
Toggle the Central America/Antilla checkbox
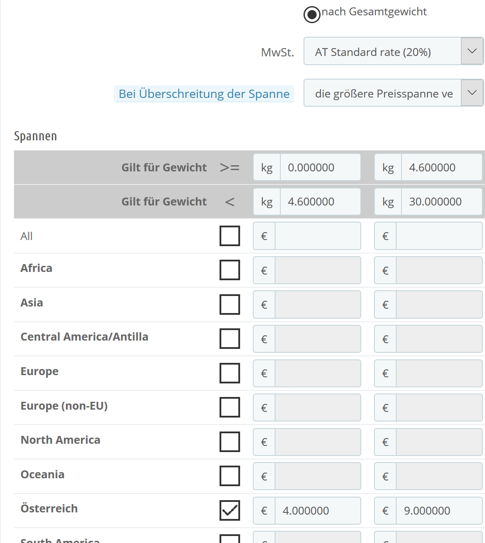(230, 339)
